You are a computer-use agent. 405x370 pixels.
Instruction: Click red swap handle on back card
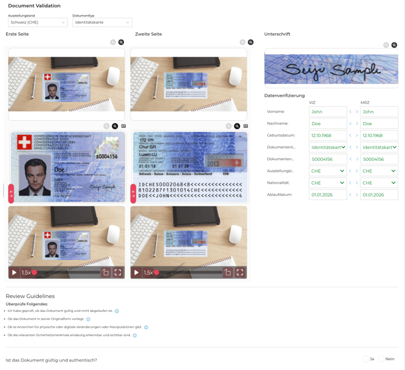pos(133,193)
